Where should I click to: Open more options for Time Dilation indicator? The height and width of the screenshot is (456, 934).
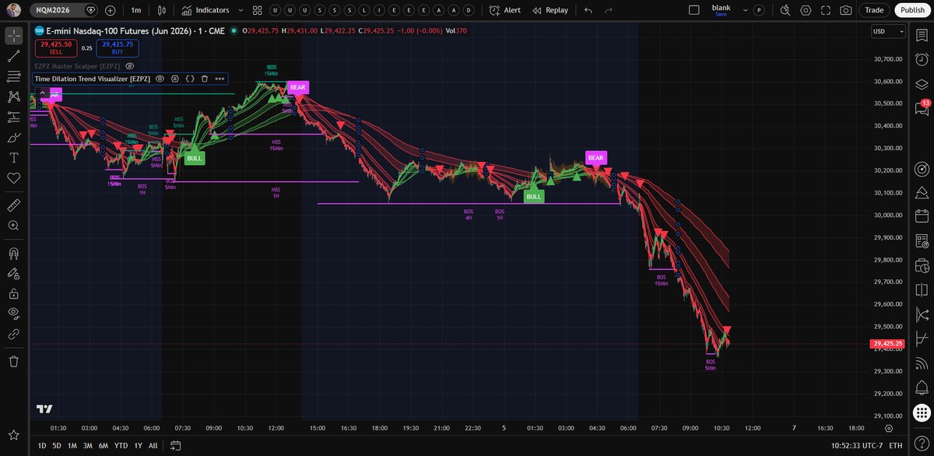coord(219,79)
